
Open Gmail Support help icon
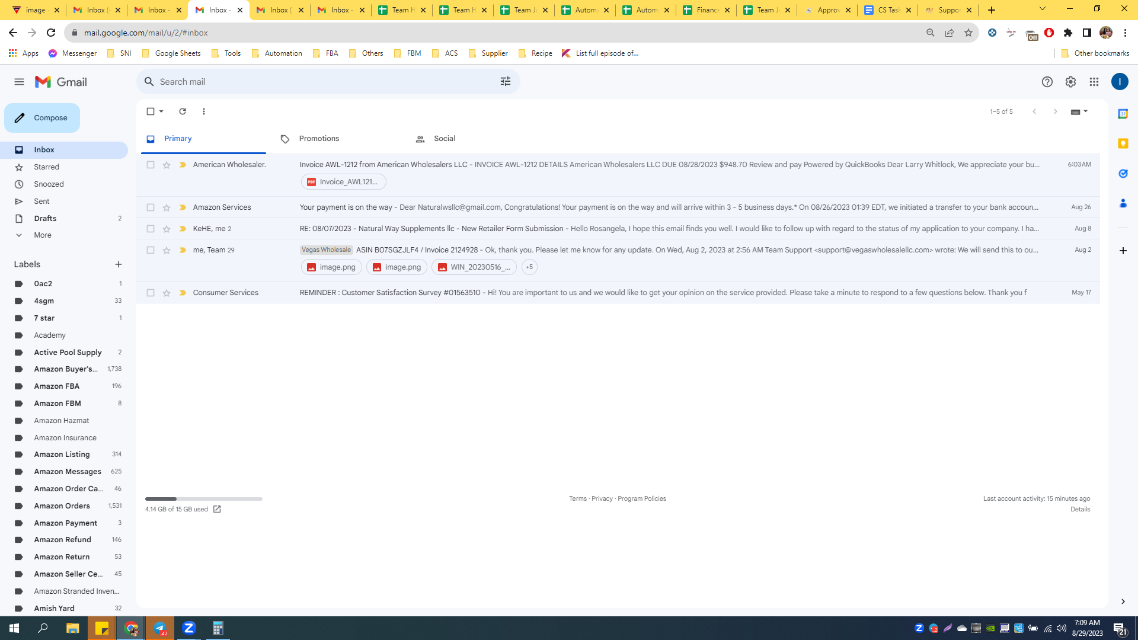coord(1047,82)
